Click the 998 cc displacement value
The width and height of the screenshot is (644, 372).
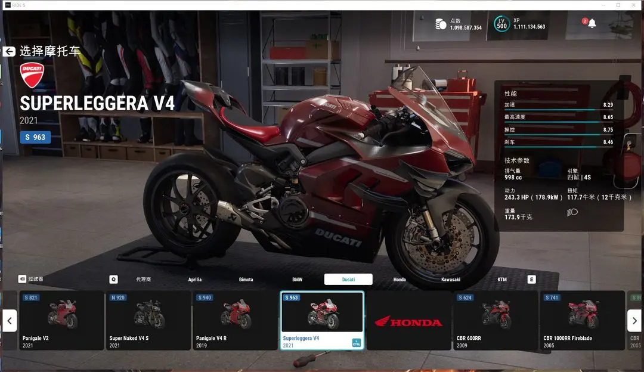point(513,178)
